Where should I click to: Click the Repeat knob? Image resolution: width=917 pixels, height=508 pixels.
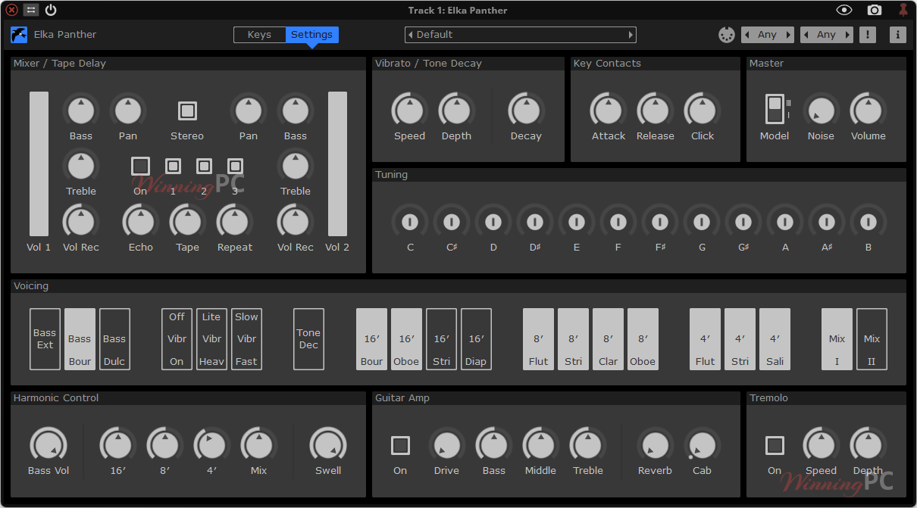coord(235,222)
